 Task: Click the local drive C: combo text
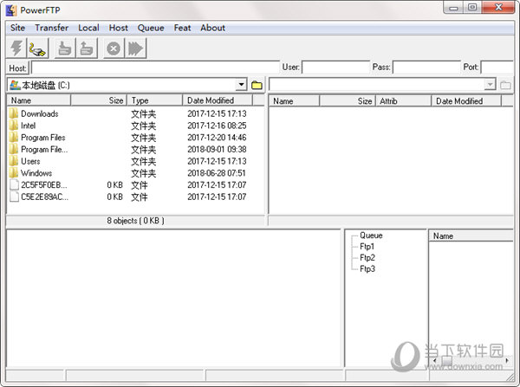point(46,85)
